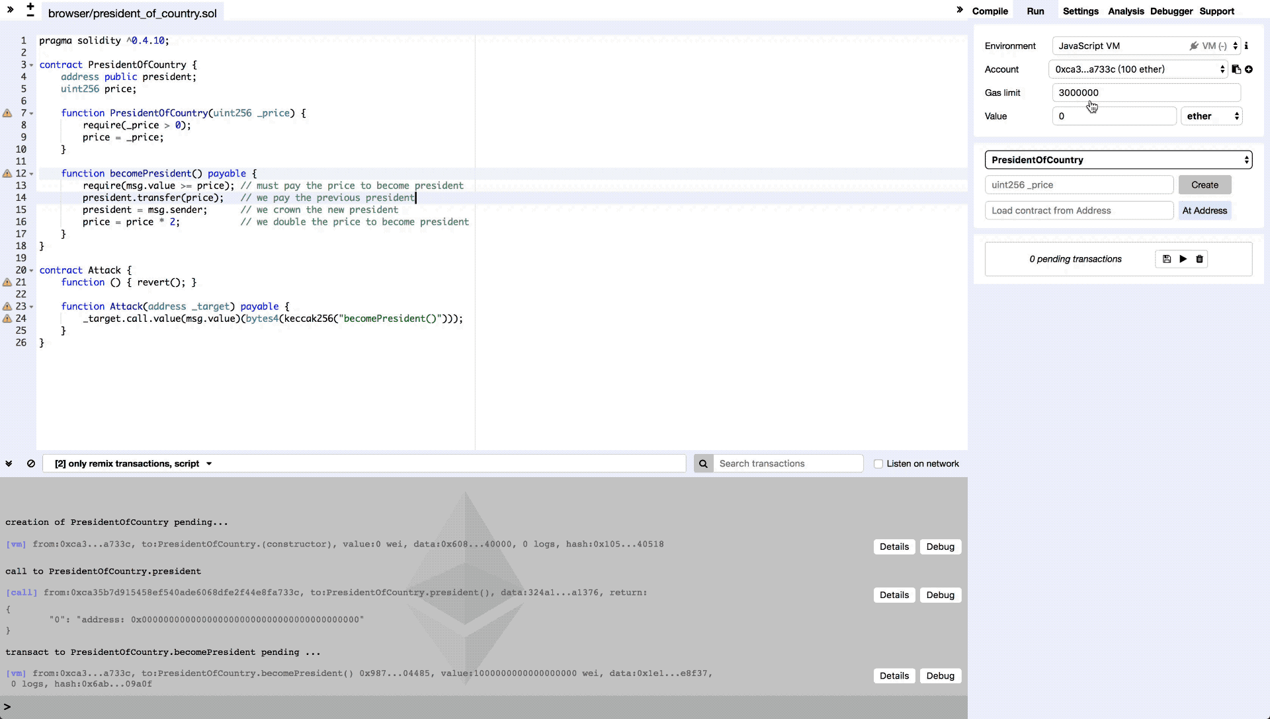This screenshot has height=719, width=1270.
Task: Enable the Listen on network checkbox
Action: (x=878, y=464)
